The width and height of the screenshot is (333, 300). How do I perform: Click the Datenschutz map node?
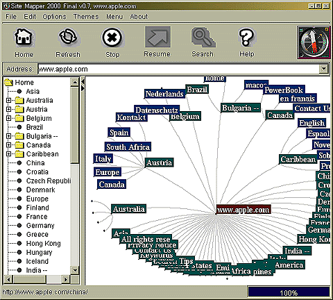click(157, 110)
